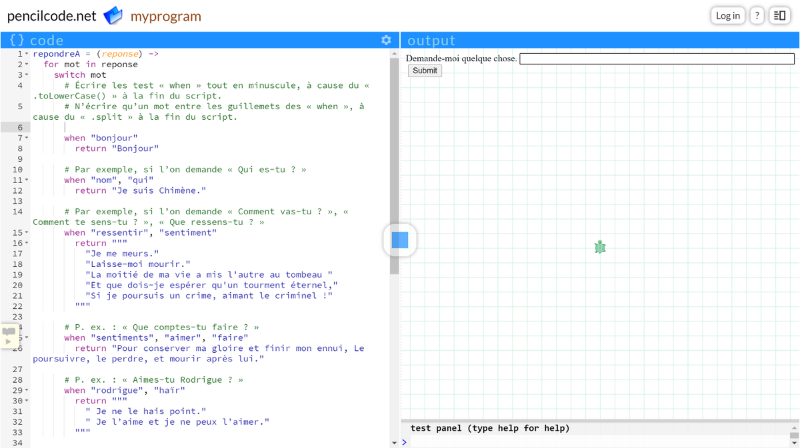Collapse fold arrow at line 15 when ressentir
The height and width of the screenshot is (448, 800).
point(27,233)
